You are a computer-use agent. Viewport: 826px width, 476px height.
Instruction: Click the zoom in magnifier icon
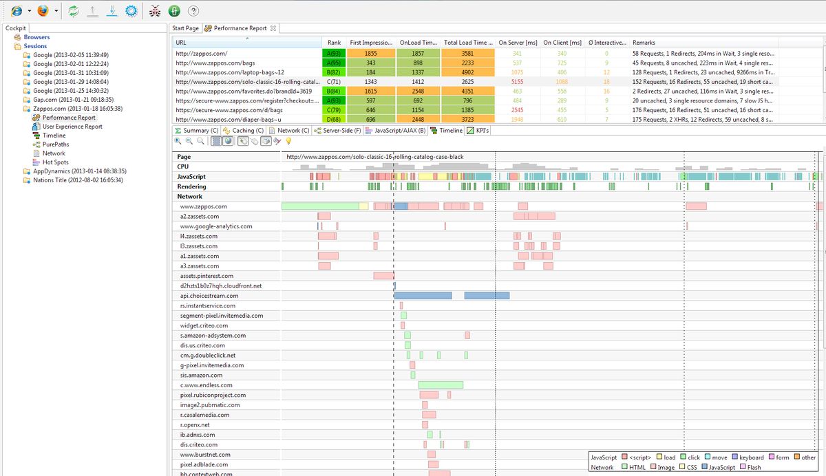click(178, 141)
